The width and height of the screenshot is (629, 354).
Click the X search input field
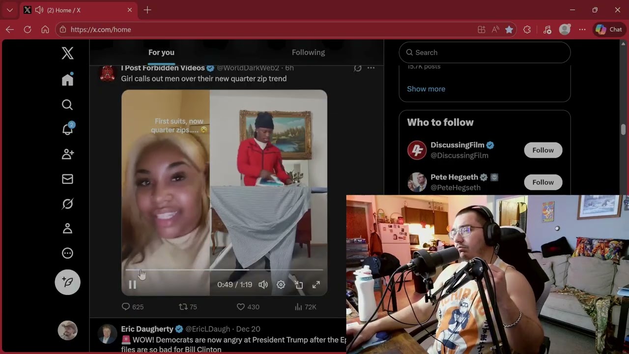tap(485, 53)
